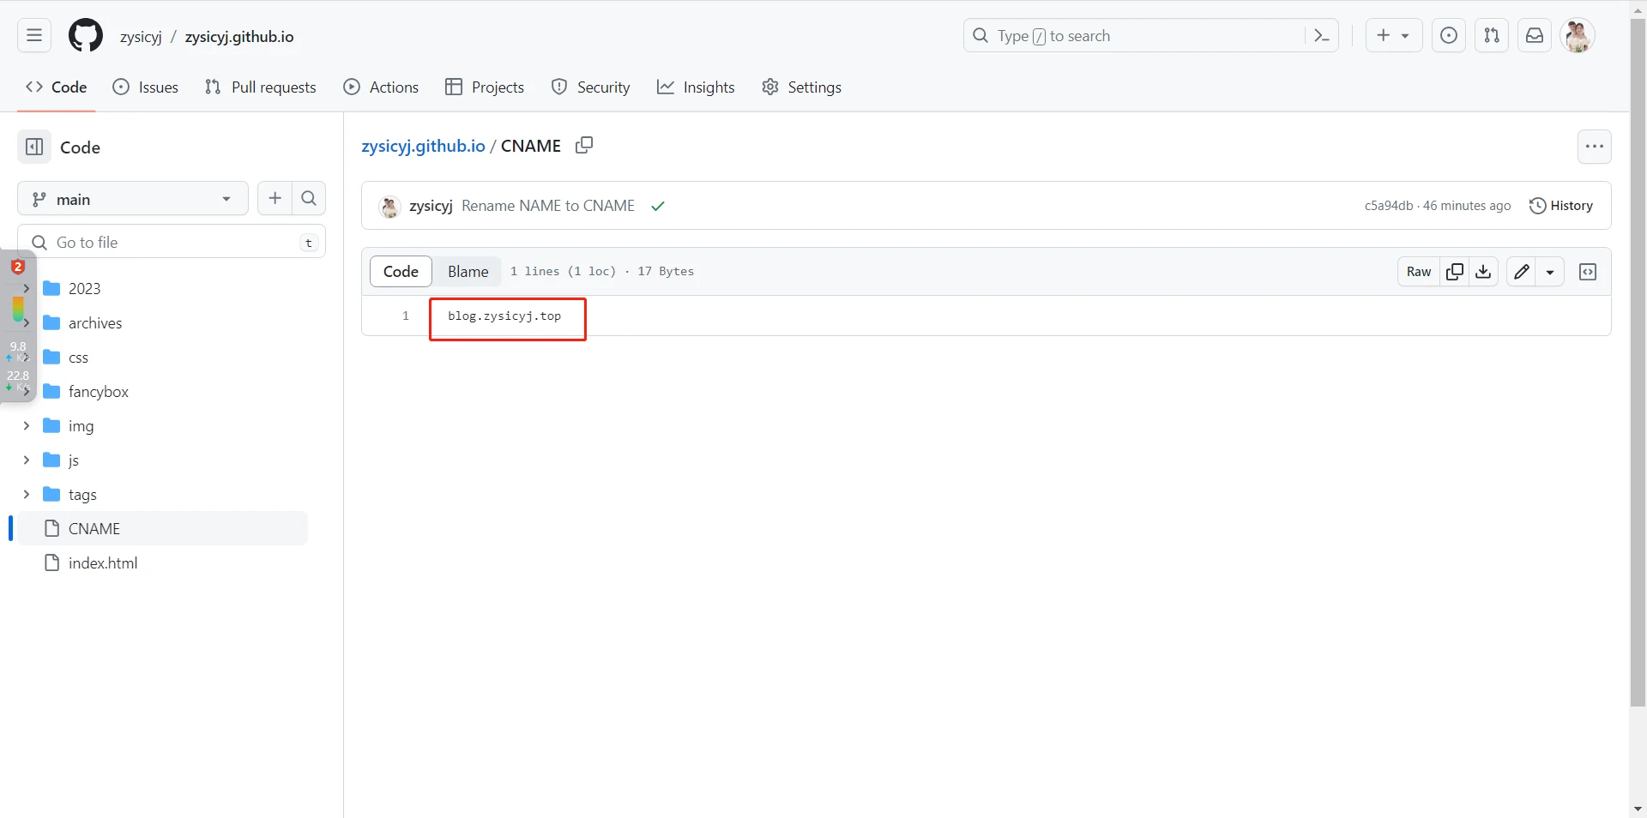This screenshot has height=818, width=1647.
Task: Open the symbols panel
Action: [1588, 272]
